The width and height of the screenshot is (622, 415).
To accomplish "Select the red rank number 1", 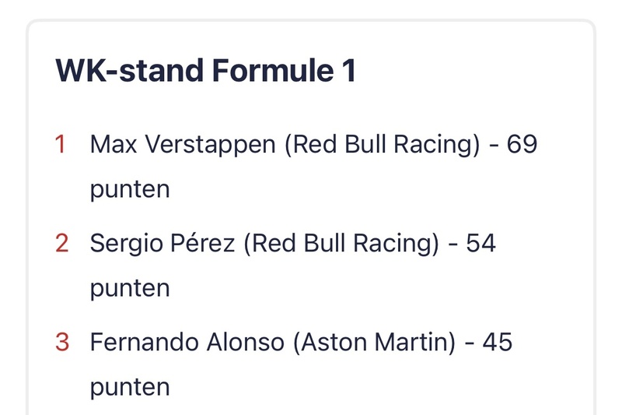I will point(61,144).
